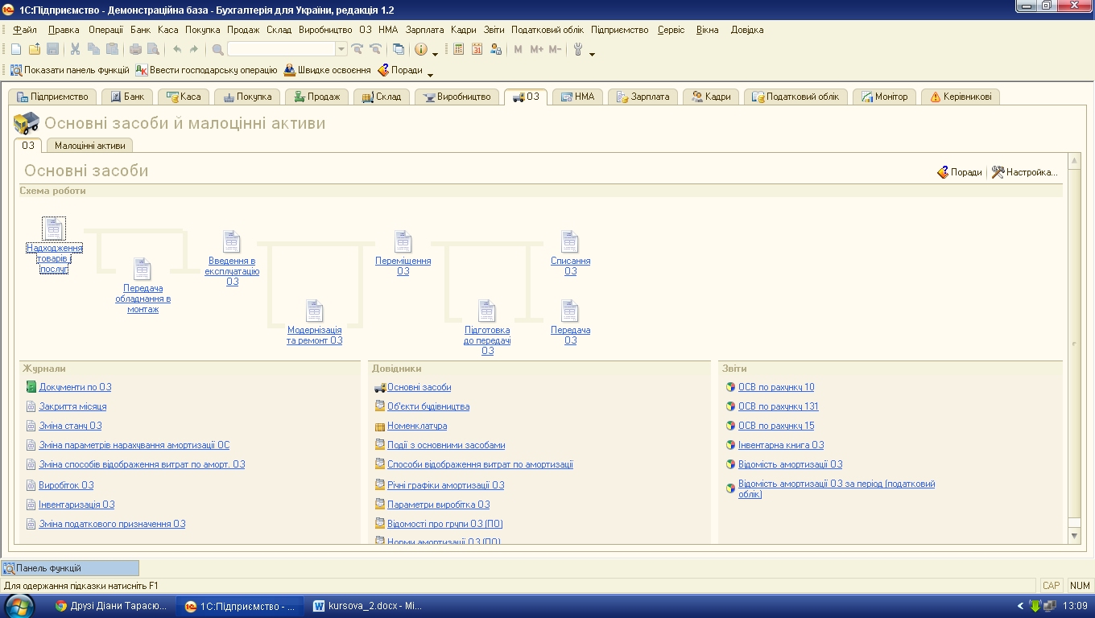
Task: Click the Save diskette toolbar icon
Action: click(52, 49)
